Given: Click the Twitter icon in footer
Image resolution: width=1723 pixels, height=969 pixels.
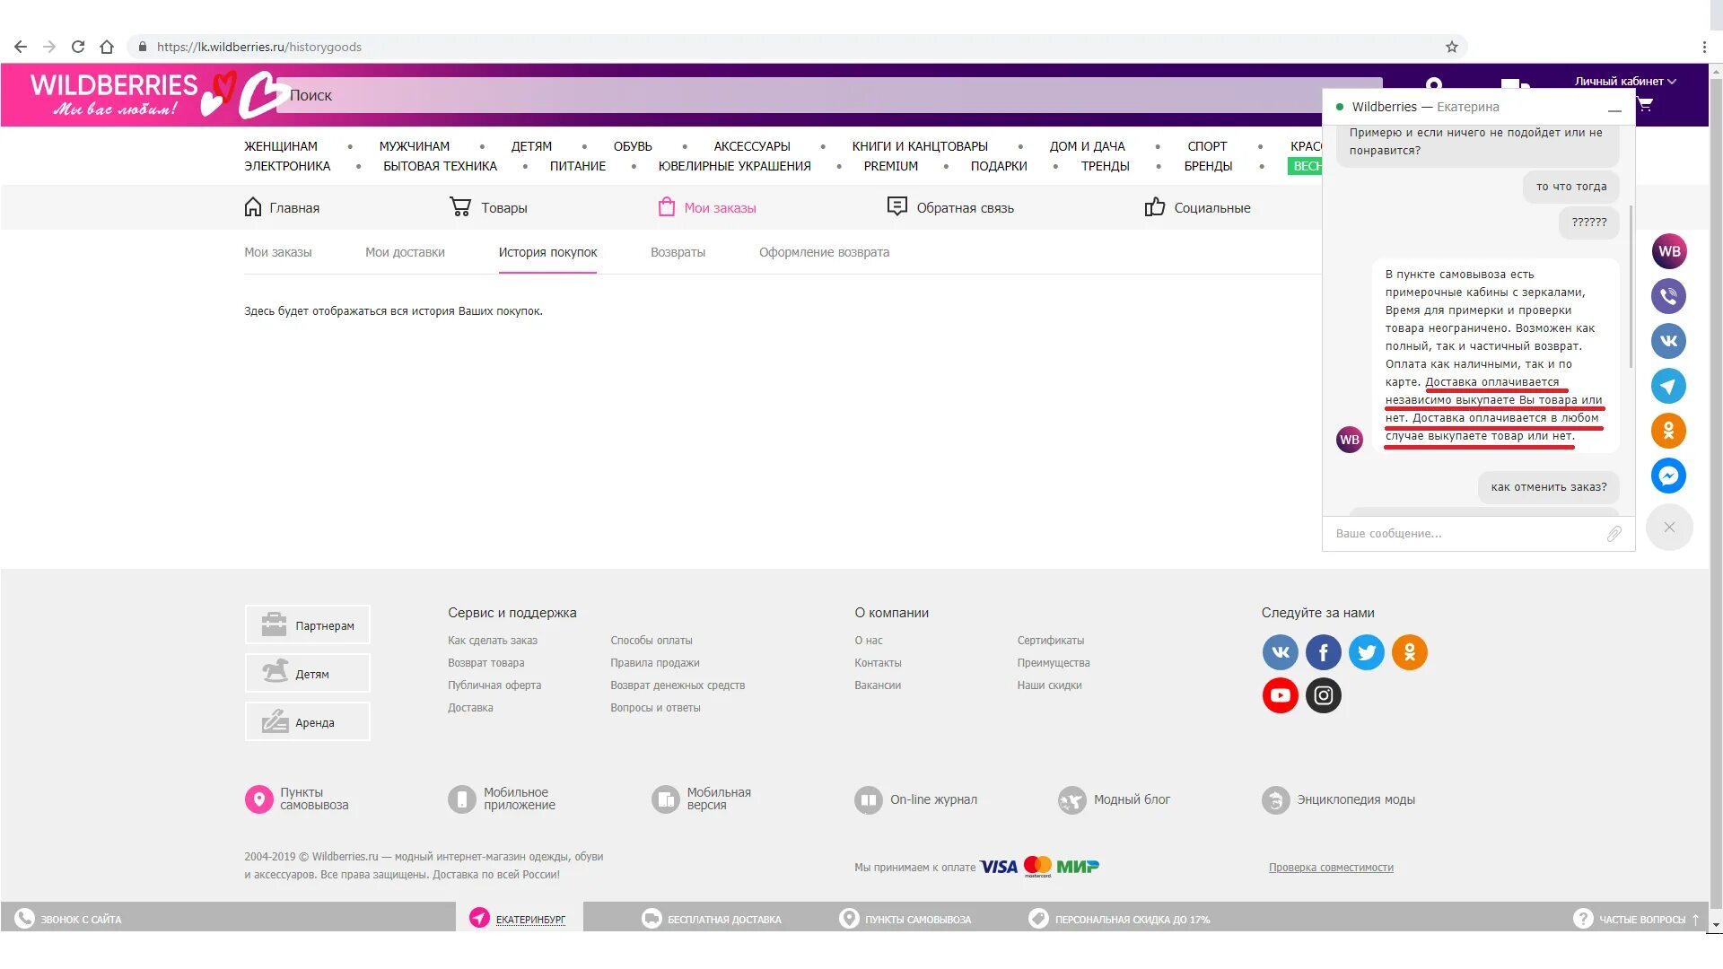Looking at the screenshot, I should coord(1366,652).
